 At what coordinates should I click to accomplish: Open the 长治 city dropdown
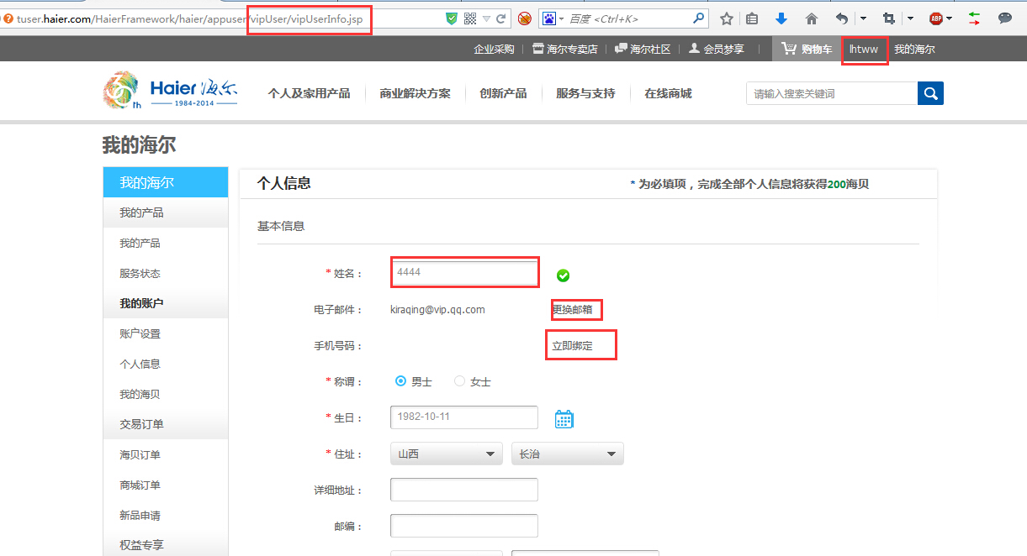coord(568,454)
